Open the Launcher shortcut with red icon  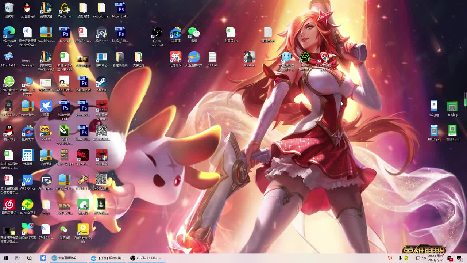tap(83, 155)
